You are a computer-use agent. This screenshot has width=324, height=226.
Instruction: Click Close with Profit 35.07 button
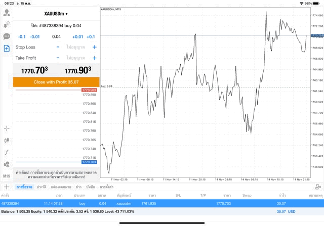coord(56,82)
